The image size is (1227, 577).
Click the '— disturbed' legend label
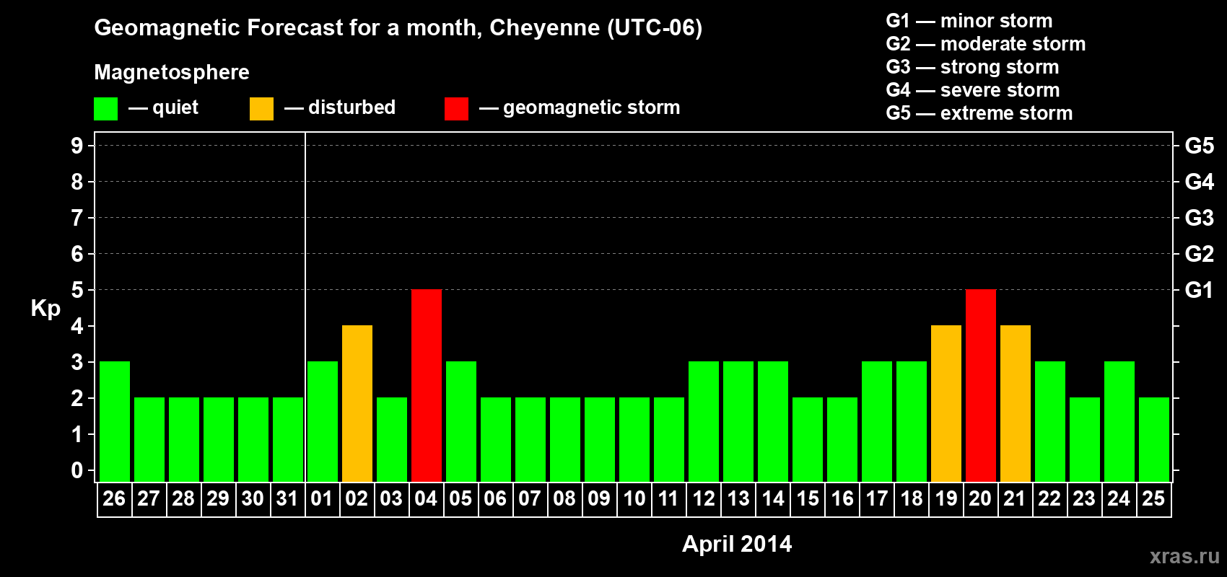pyautogui.click(x=340, y=108)
